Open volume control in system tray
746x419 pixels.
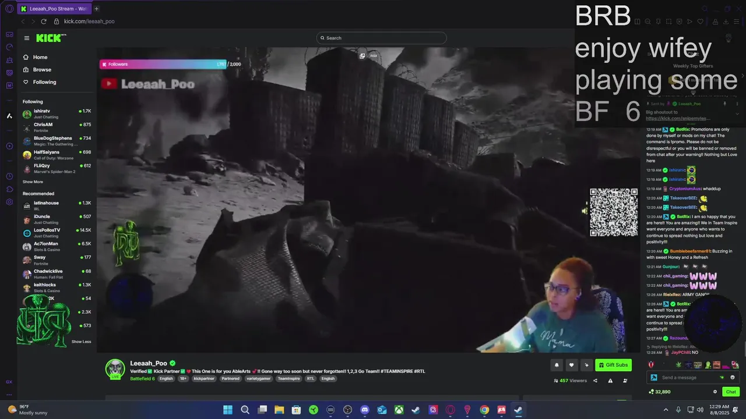700,410
